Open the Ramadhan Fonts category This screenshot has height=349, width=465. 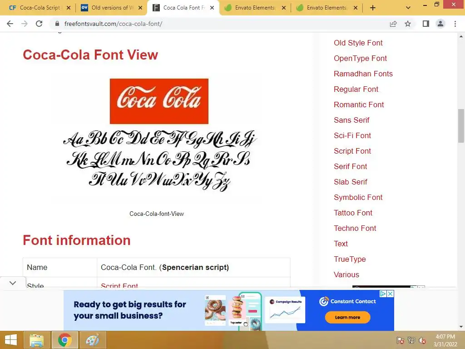tap(363, 74)
